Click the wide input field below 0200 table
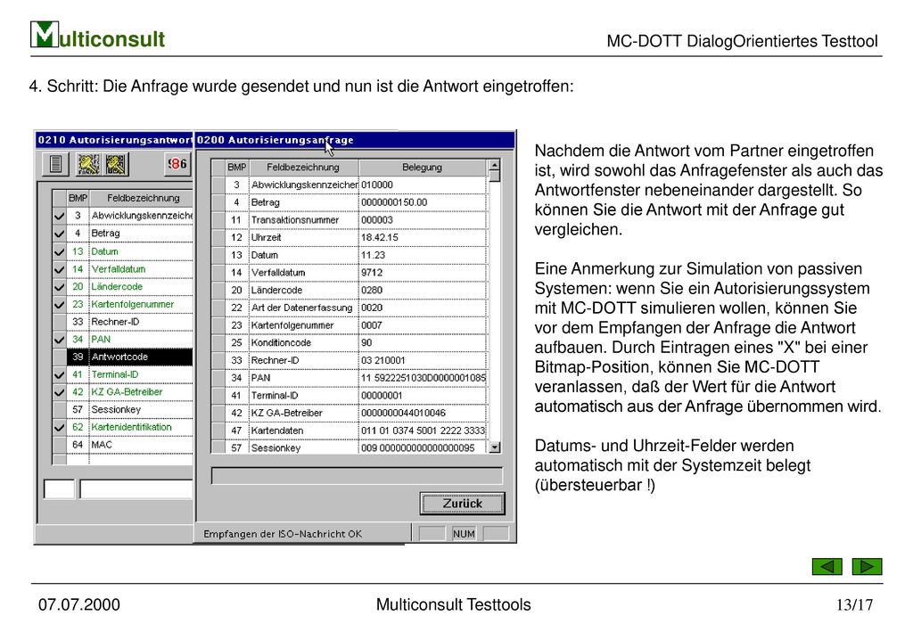Image resolution: width=913 pixels, height=632 pixels. pyautogui.click(x=357, y=475)
